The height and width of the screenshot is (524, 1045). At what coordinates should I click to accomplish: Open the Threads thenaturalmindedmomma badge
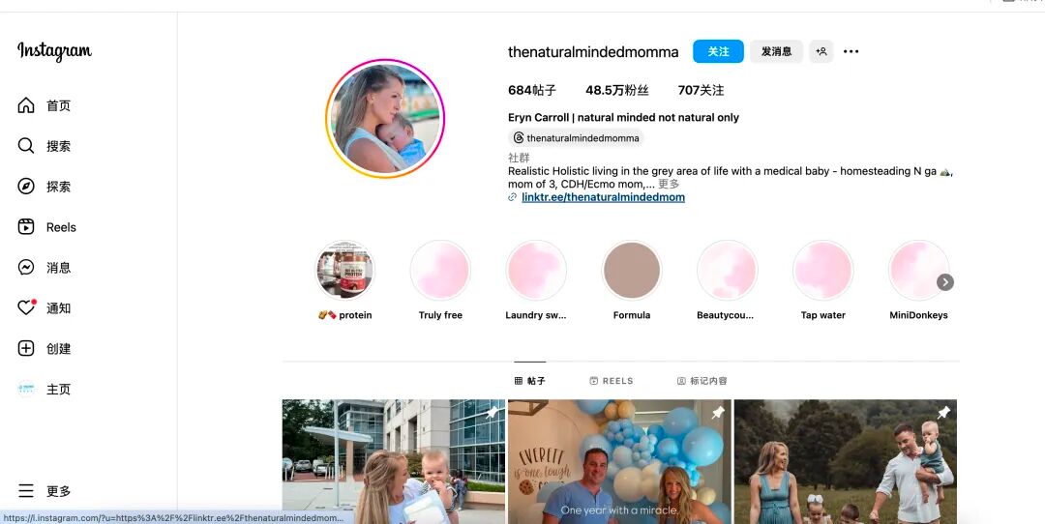(576, 138)
